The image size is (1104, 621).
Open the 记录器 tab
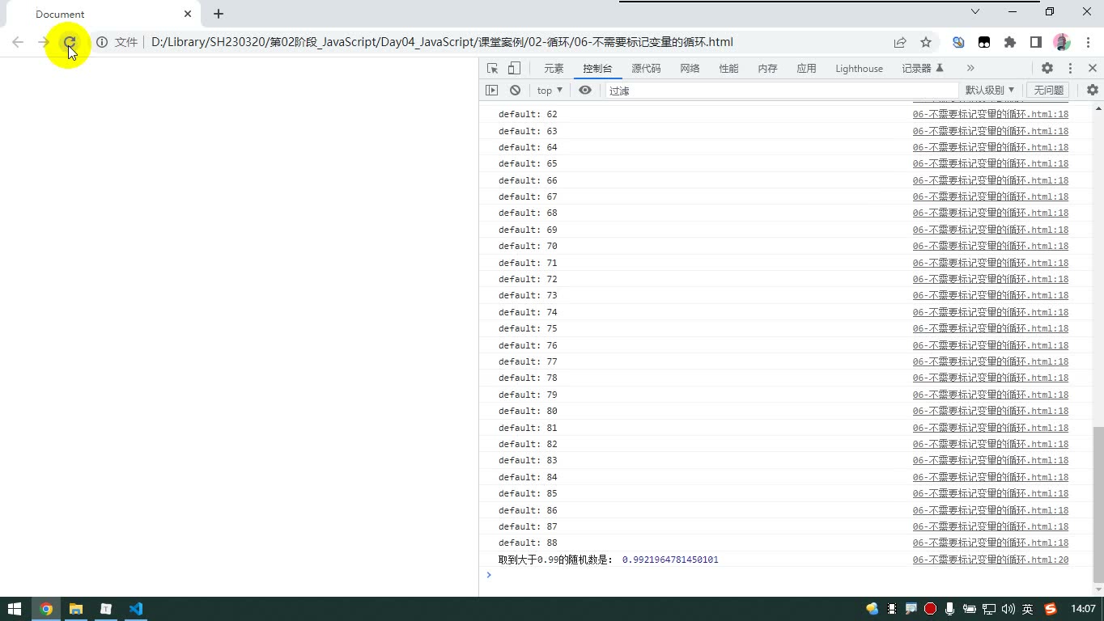(923, 69)
